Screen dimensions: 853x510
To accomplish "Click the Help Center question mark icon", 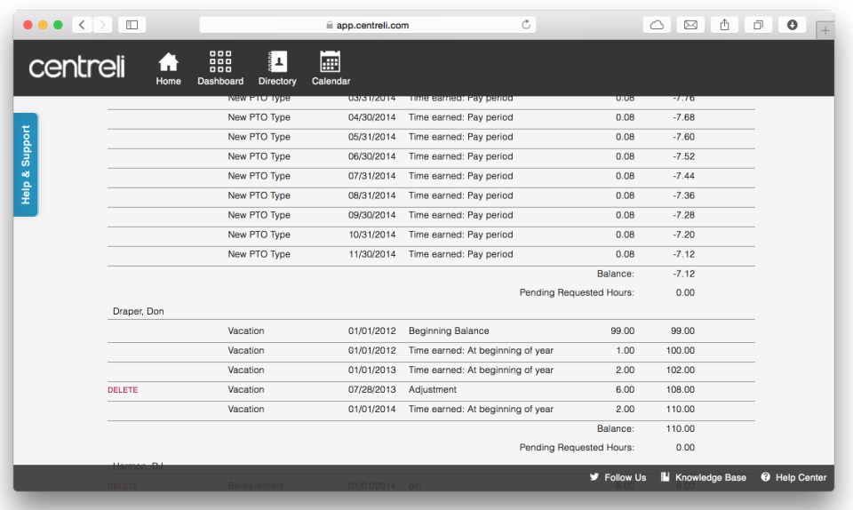I will pyautogui.click(x=765, y=477).
